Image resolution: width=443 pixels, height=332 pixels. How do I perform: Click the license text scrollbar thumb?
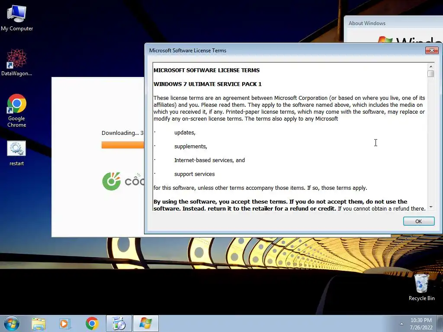click(430, 73)
